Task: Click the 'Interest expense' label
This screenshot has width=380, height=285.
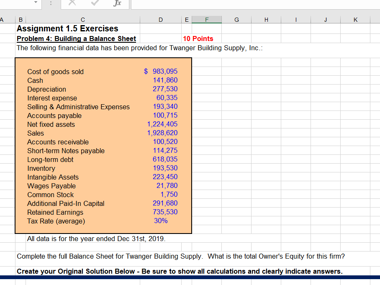Action: click(52, 98)
